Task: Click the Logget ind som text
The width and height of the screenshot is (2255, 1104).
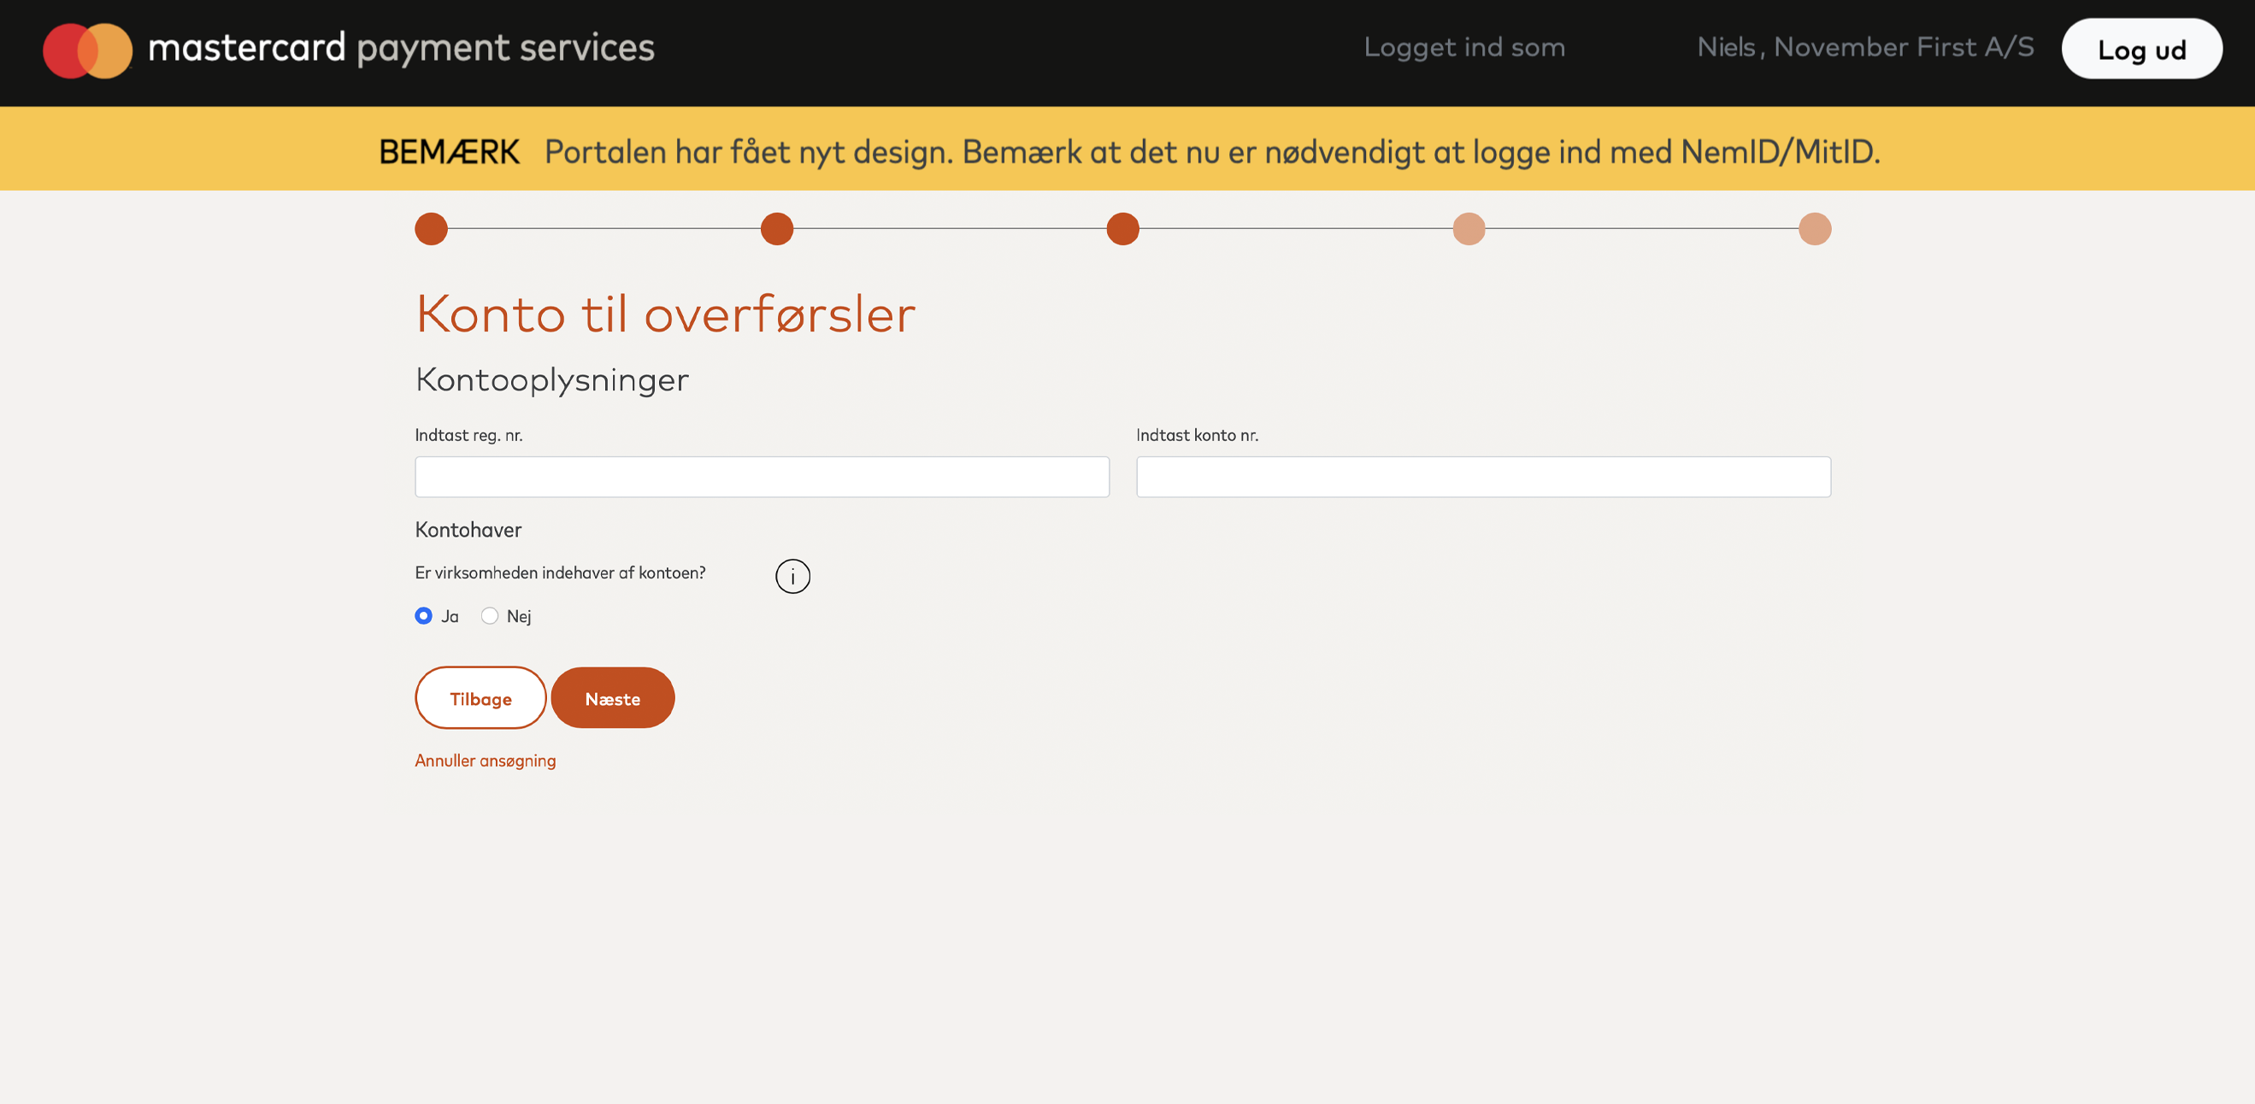Action: coord(1464,47)
